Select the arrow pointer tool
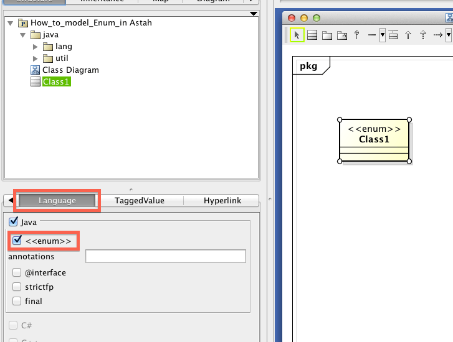 coord(297,35)
